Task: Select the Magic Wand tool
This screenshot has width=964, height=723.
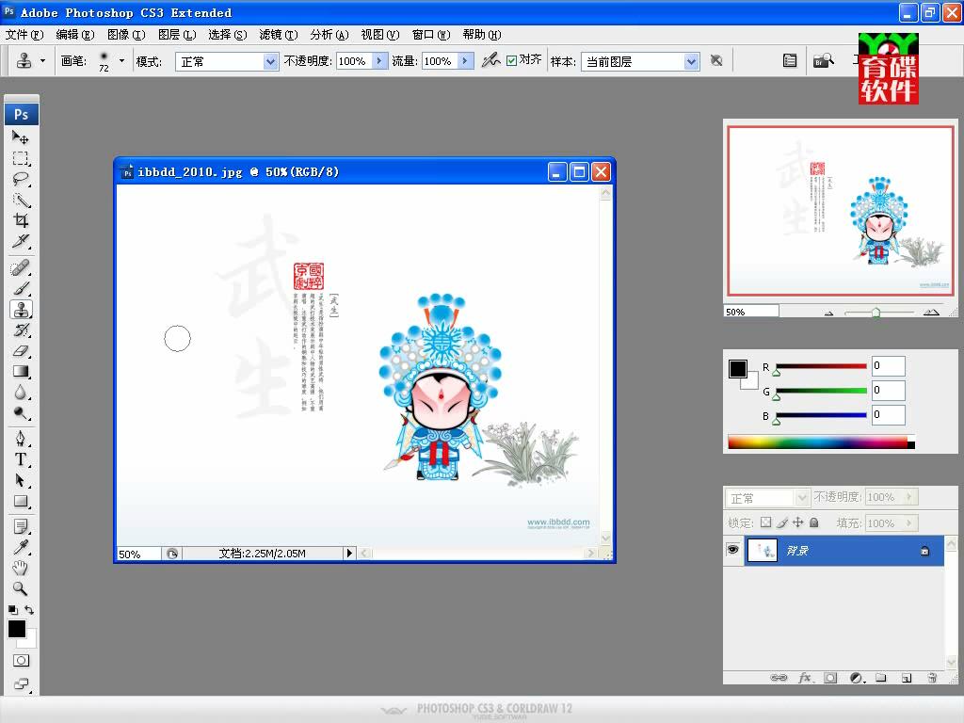Action: click(x=21, y=200)
